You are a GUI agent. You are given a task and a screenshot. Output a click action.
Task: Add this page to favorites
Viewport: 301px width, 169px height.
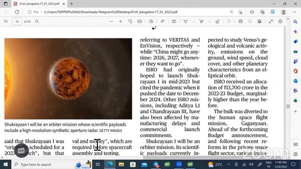coord(240,12)
